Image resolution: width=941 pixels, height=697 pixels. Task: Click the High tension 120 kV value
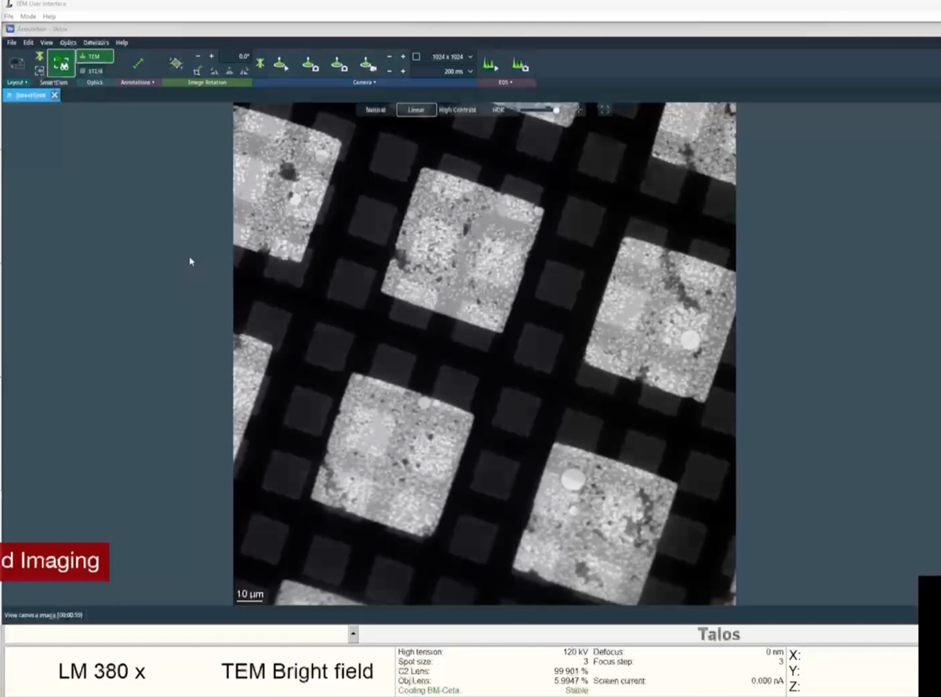576,652
